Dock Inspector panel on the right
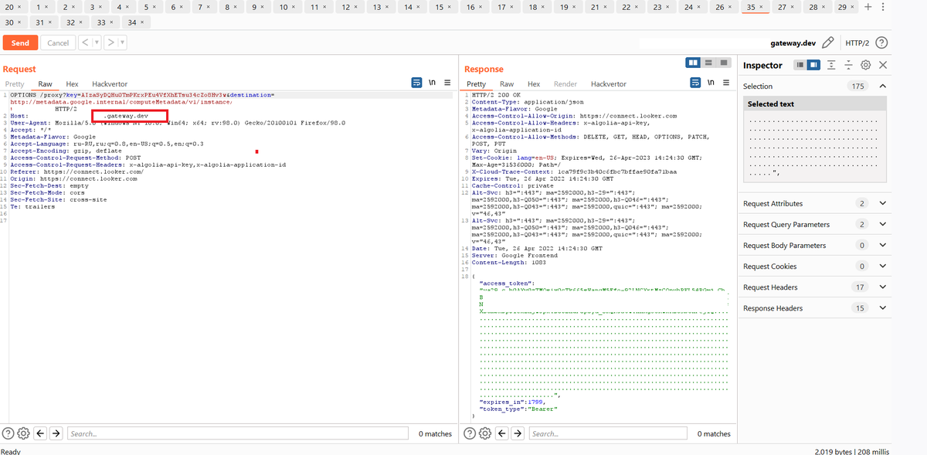The width and height of the screenshot is (927, 455). coord(813,66)
